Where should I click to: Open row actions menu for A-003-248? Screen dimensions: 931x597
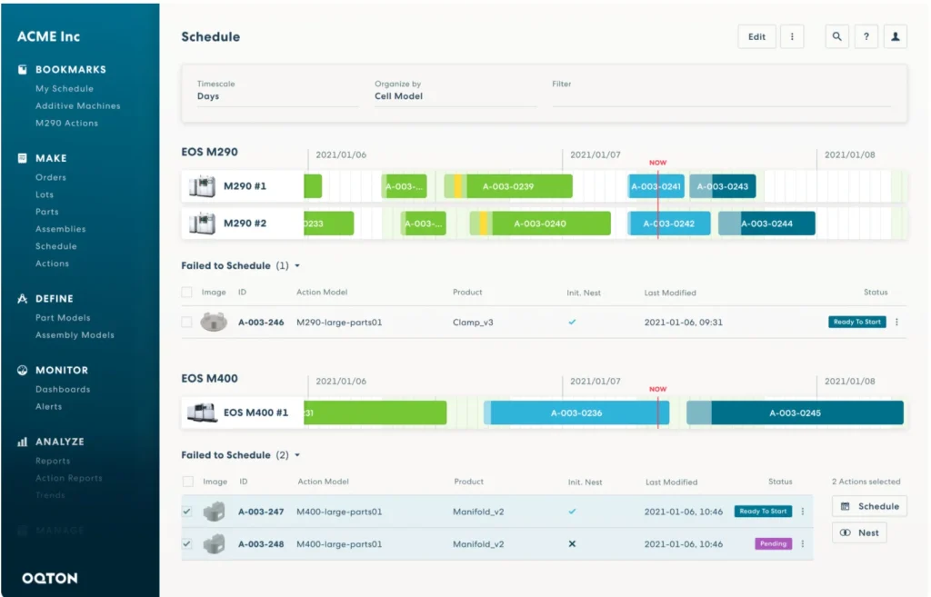click(802, 544)
